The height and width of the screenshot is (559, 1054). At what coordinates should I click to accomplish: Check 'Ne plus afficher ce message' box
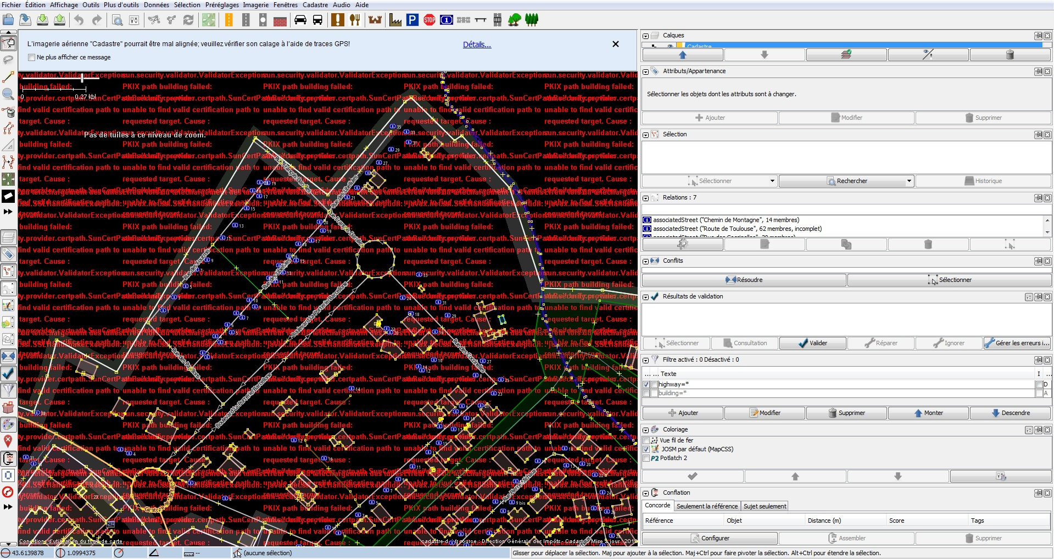[31, 57]
